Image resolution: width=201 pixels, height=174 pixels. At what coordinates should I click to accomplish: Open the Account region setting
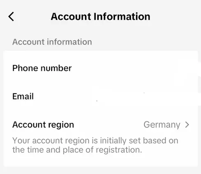[101, 125]
